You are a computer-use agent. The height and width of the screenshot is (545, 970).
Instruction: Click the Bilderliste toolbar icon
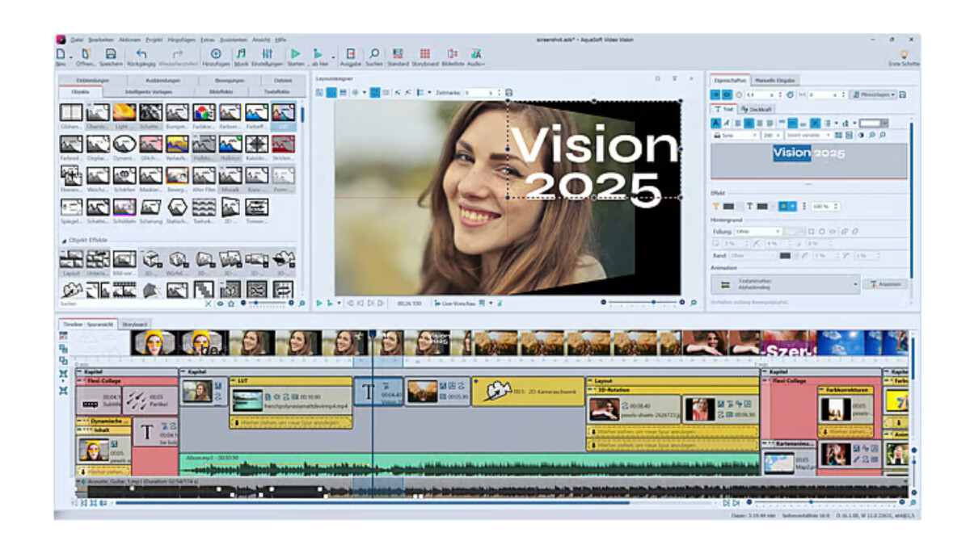[x=450, y=52]
